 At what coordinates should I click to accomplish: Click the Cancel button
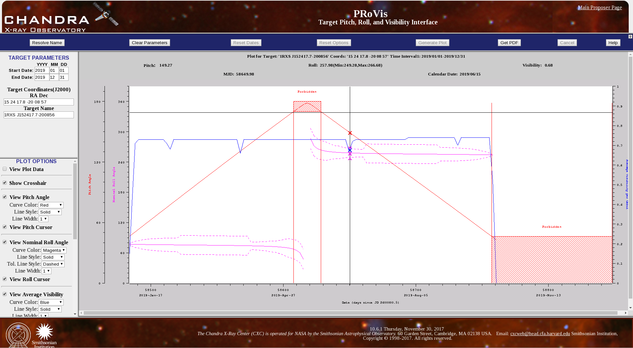(567, 43)
